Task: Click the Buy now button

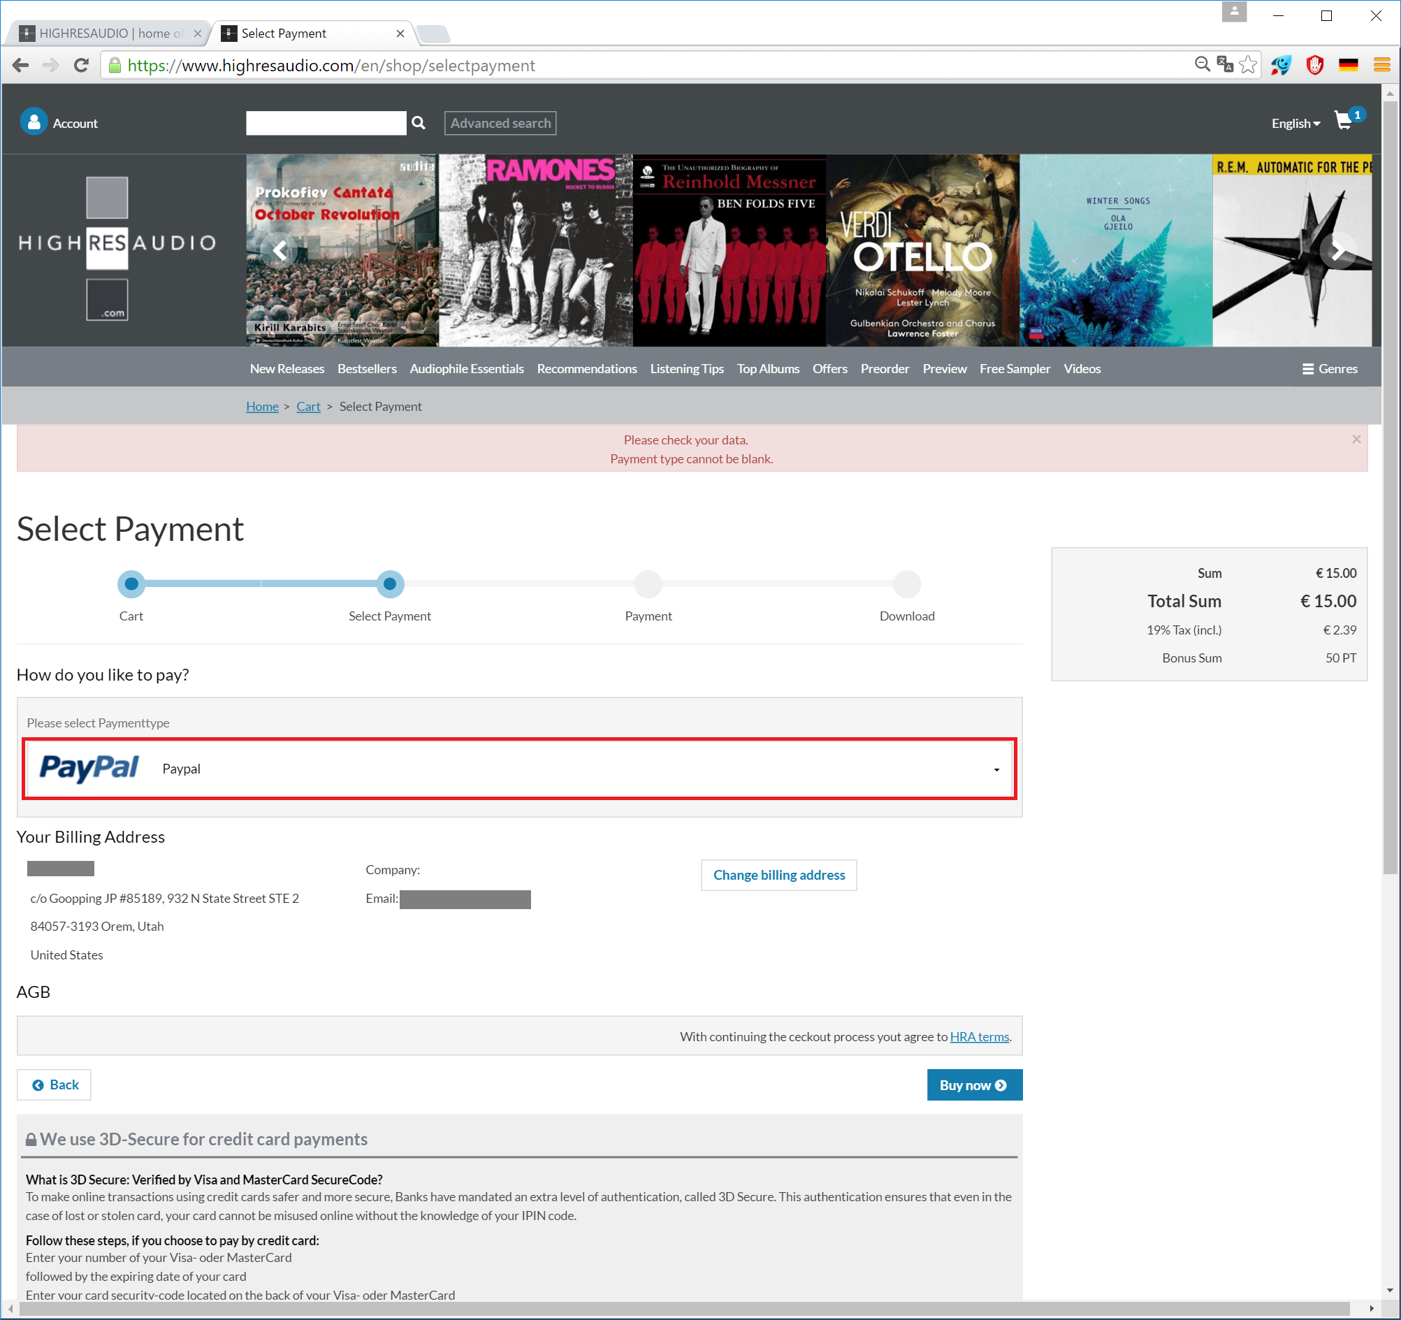Action: pos(975,1085)
